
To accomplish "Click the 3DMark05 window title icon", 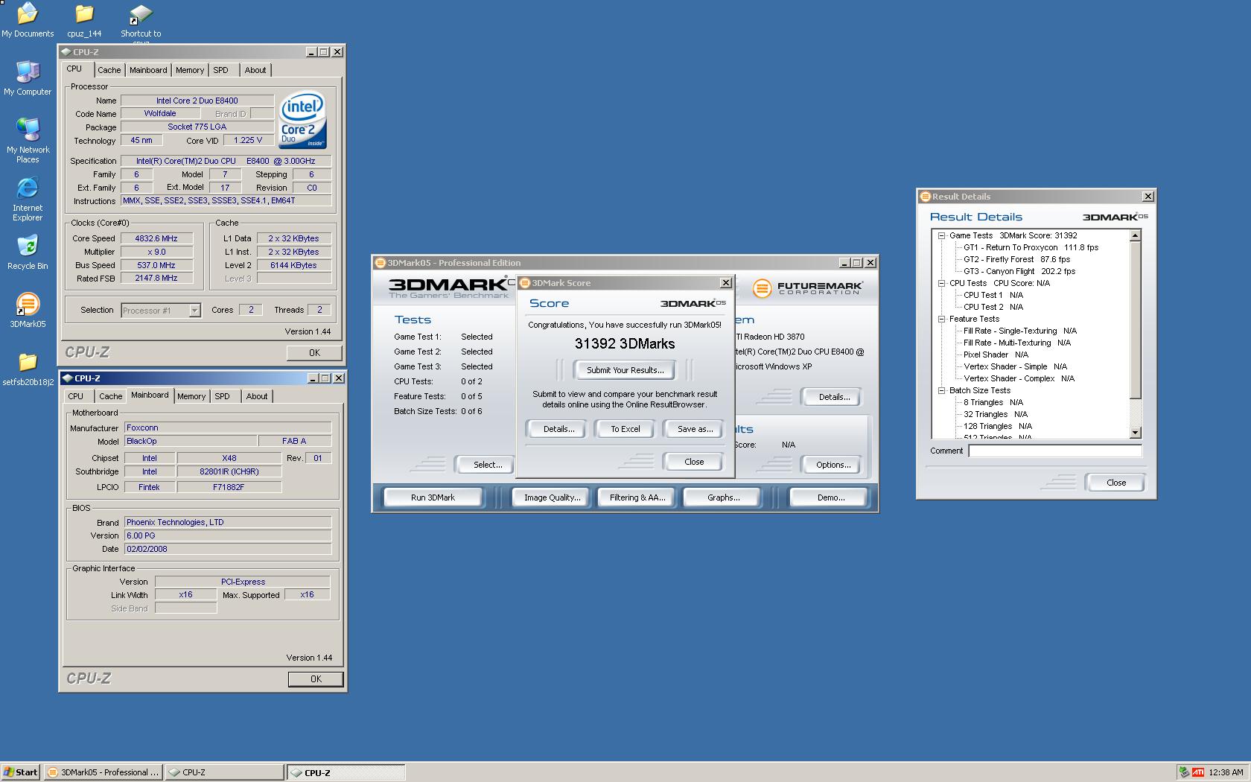I will [380, 263].
